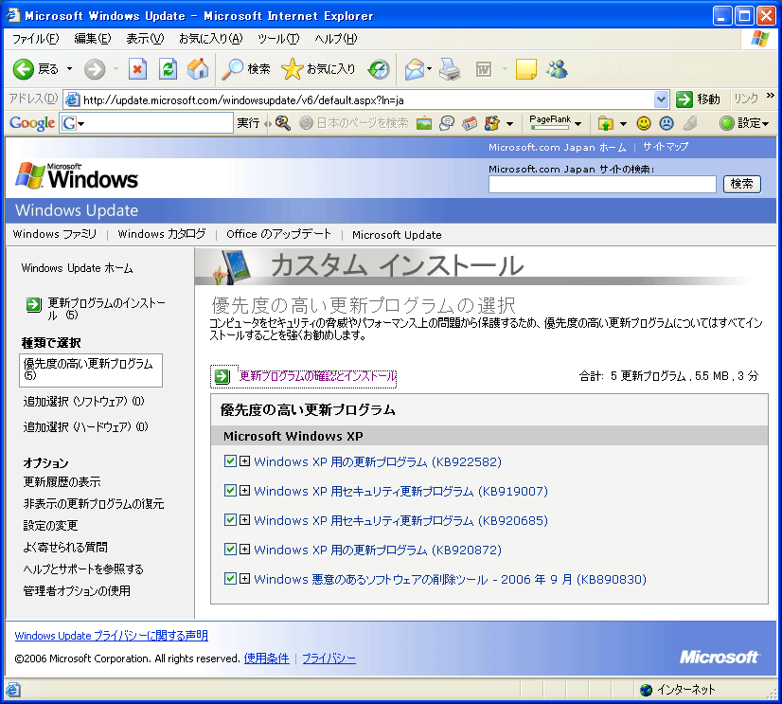Open the お気に入り(A) menu
The image size is (782, 704).
(210, 39)
